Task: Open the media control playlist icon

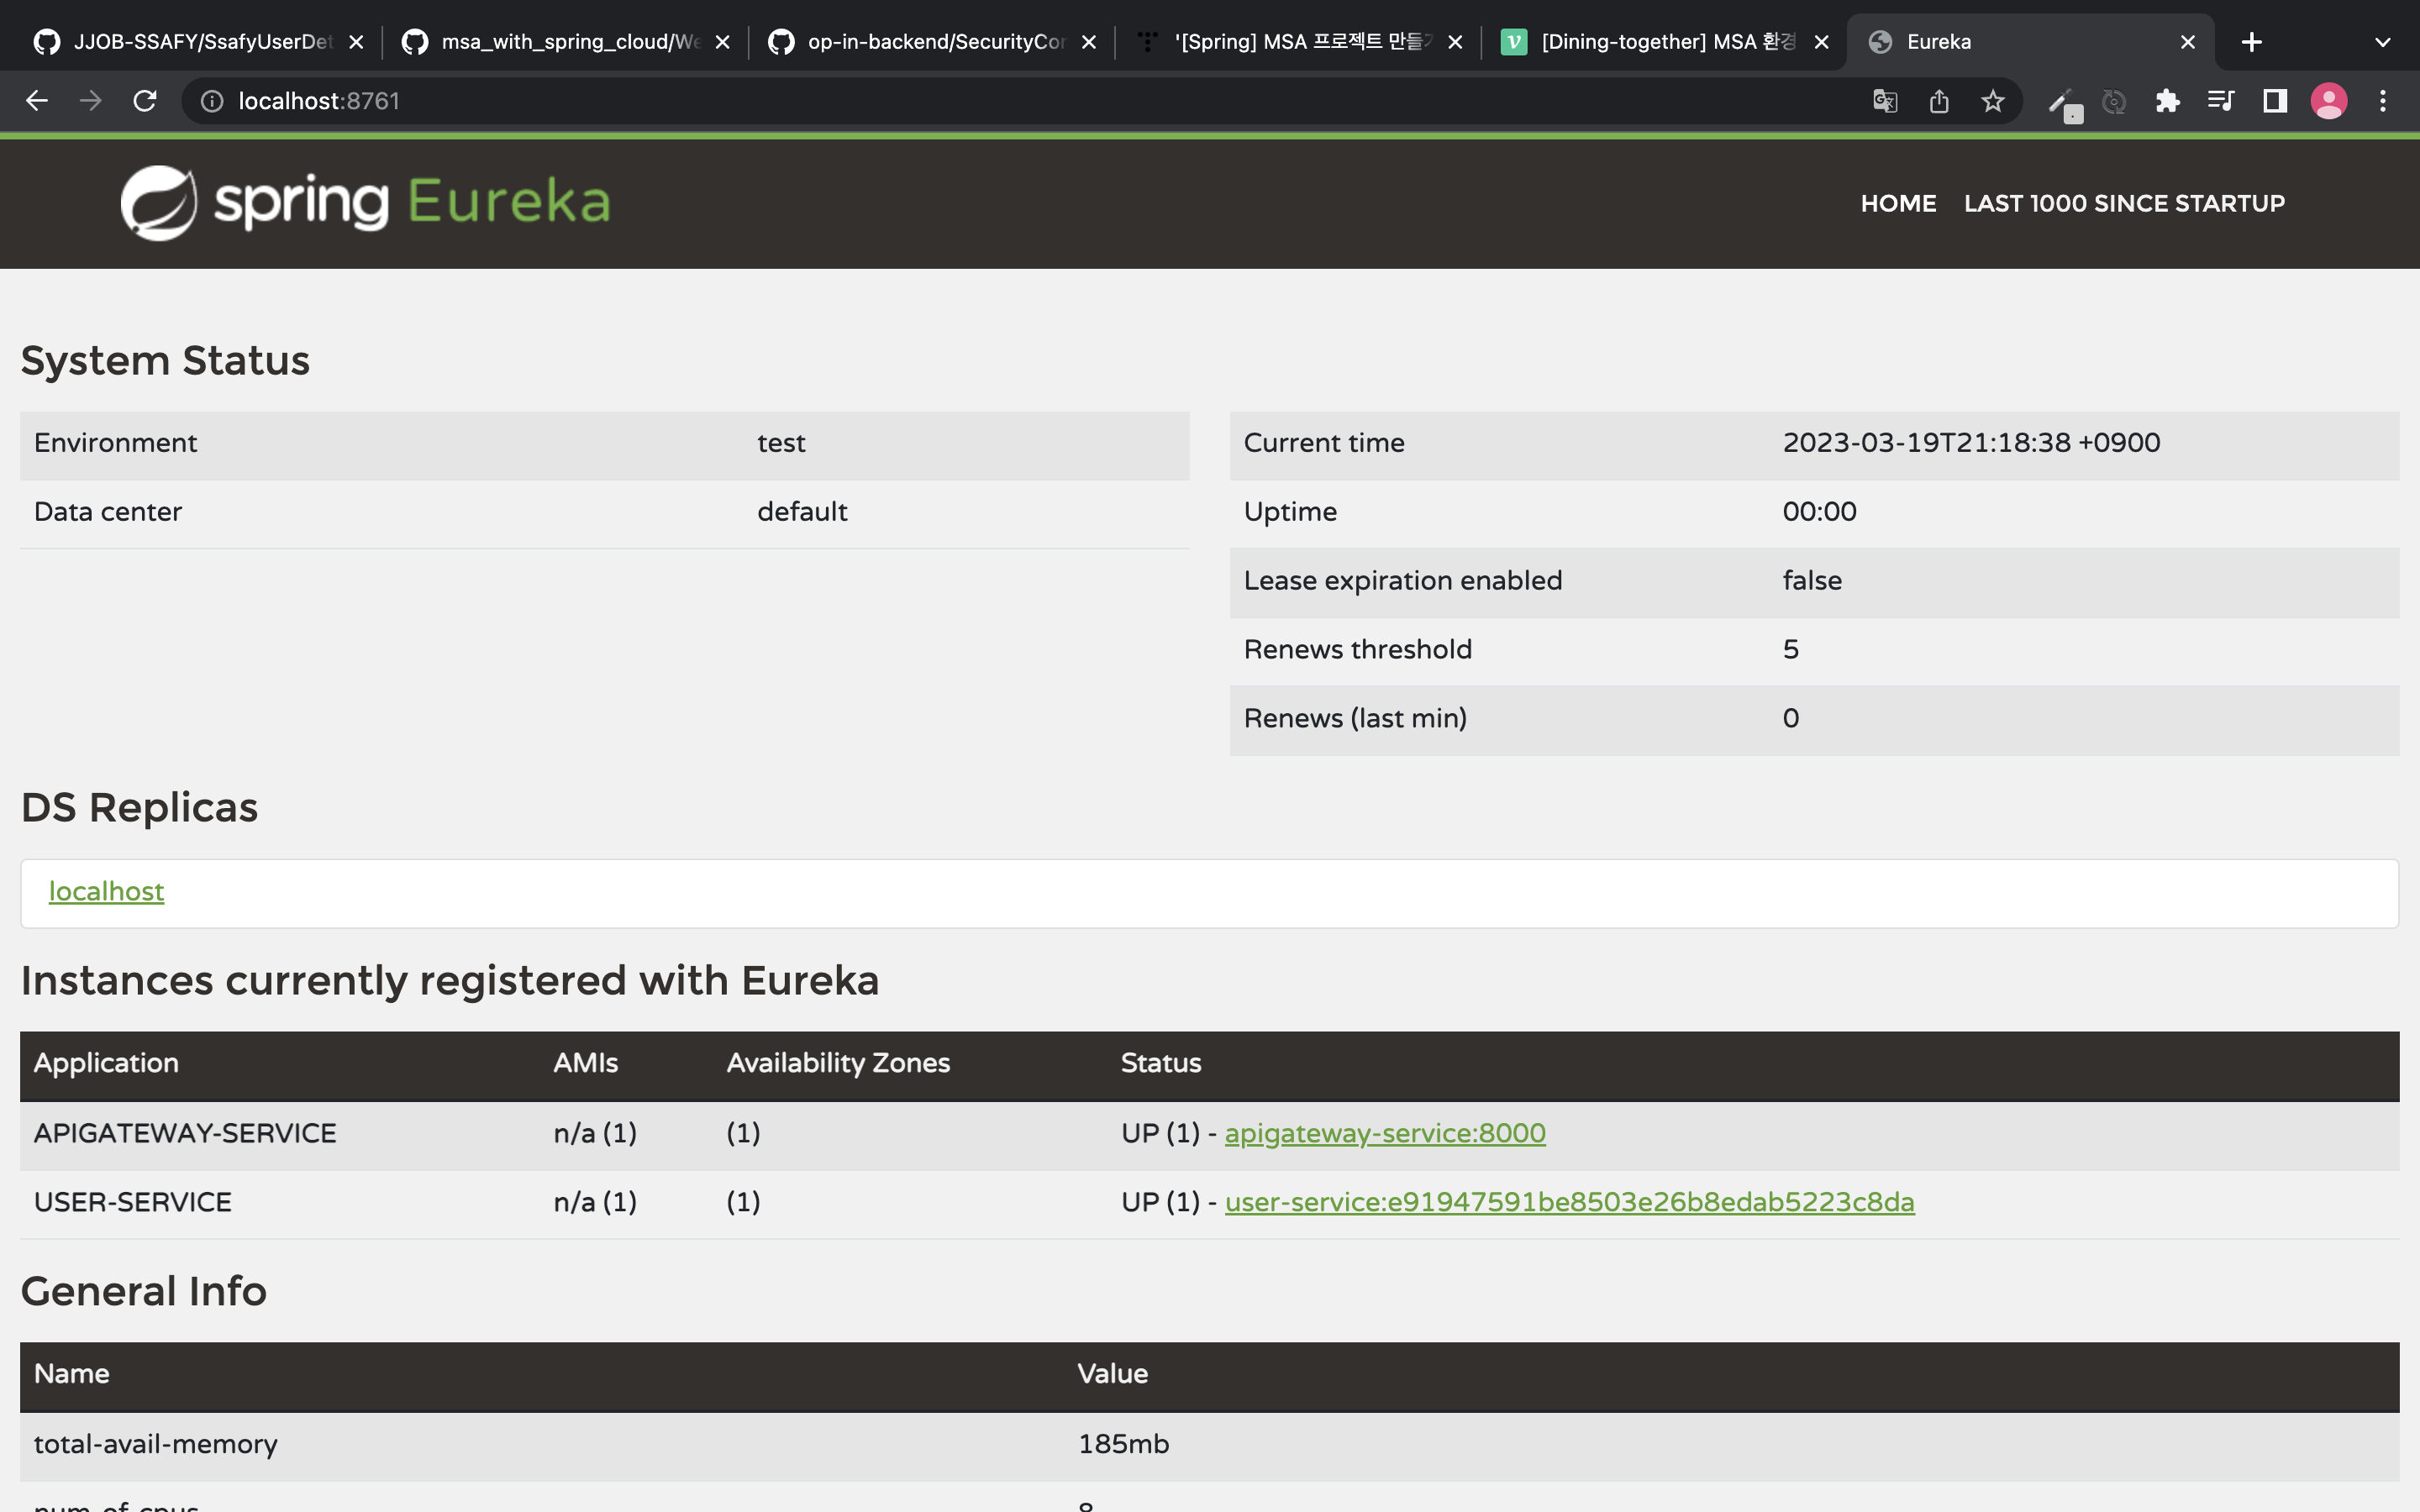Action: [x=2221, y=101]
